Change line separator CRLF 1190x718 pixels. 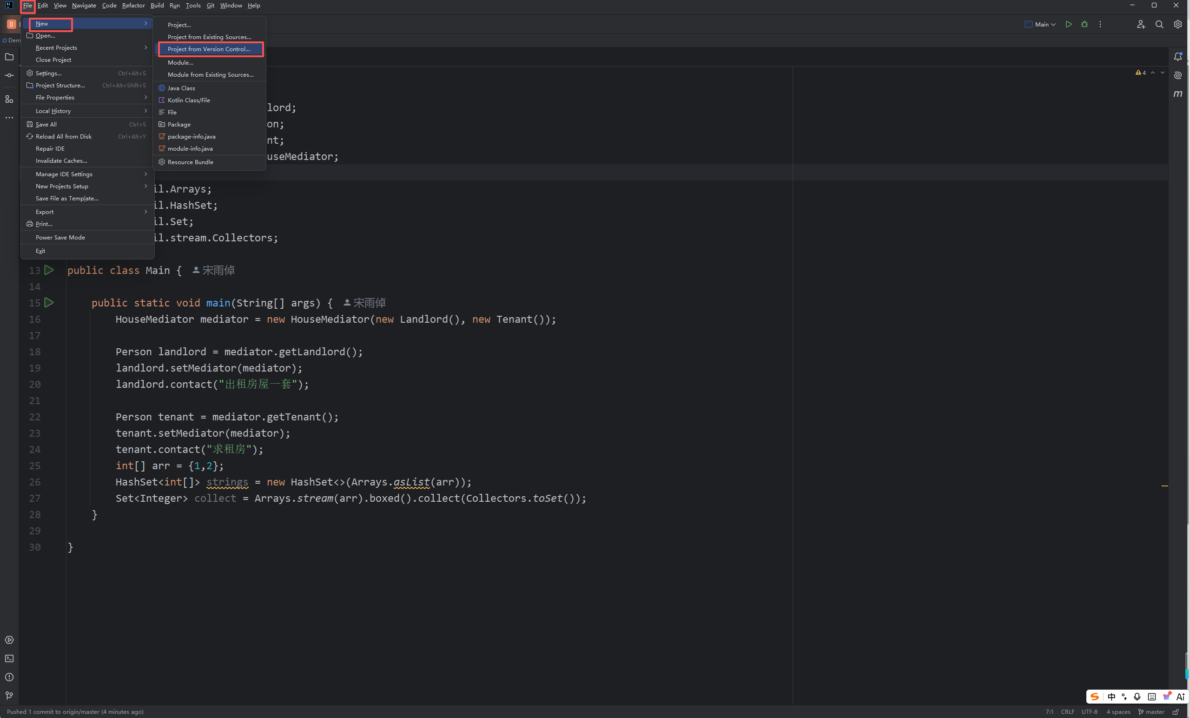tap(1067, 711)
